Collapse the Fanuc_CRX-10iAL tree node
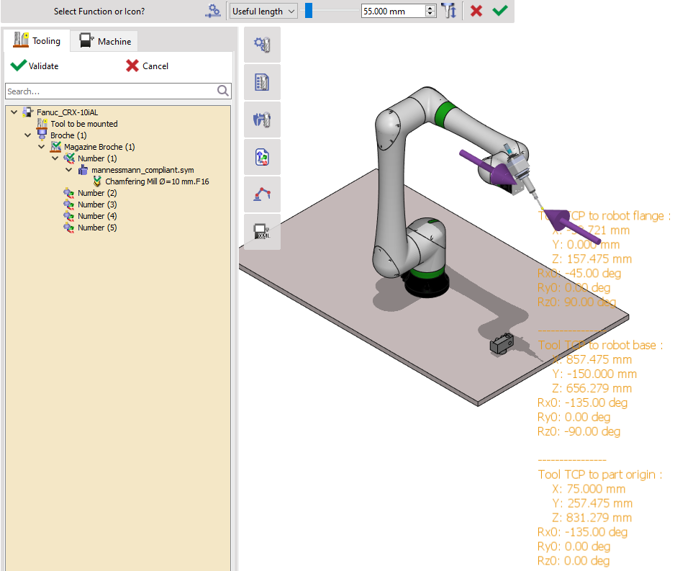675x571 pixels. pyautogui.click(x=14, y=112)
